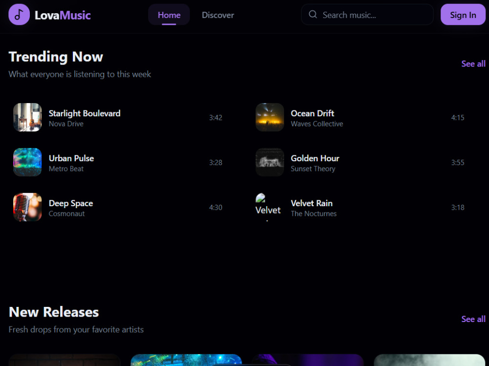
Task: Click the 3:18 duration of Velvet Rain
Action: click(x=458, y=207)
